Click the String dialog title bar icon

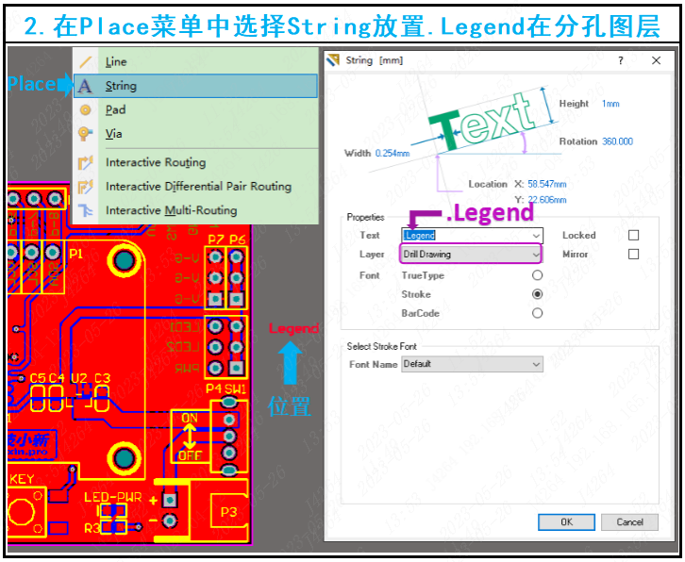coord(333,60)
